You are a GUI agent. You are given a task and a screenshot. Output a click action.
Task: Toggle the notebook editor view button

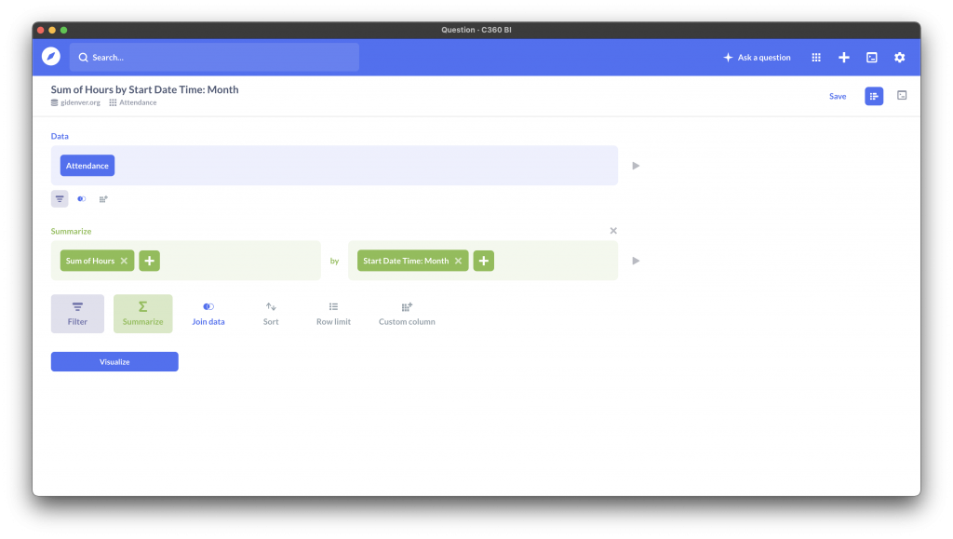pos(874,96)
